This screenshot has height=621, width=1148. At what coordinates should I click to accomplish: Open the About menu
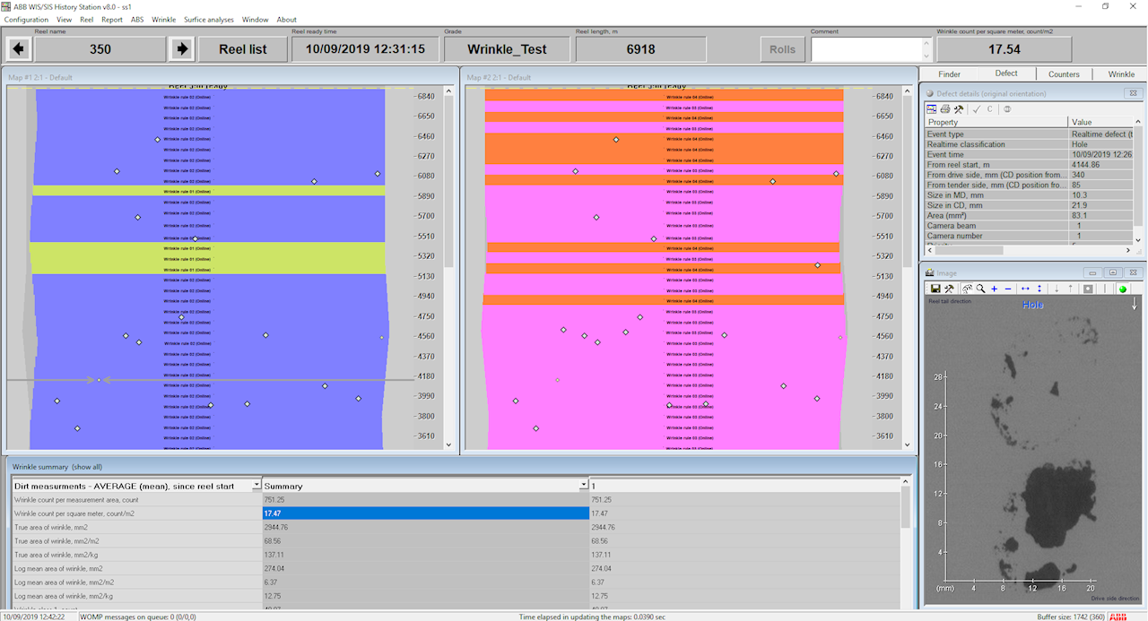(x=286, y=19)
